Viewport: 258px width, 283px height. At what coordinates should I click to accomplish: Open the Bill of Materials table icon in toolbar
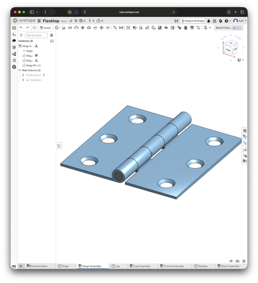[x=160, y=28]
